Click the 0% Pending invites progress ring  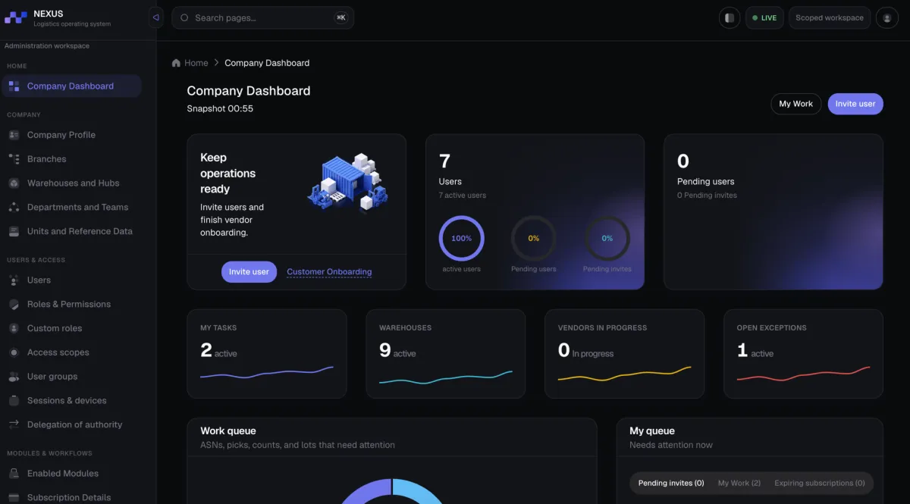pyautogui.click(x=607, y=238)
